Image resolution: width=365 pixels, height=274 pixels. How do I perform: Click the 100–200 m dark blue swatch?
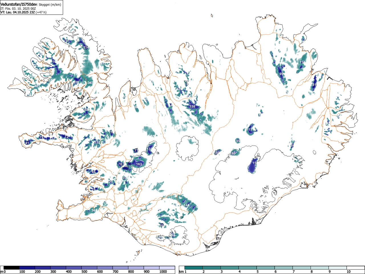27,268
